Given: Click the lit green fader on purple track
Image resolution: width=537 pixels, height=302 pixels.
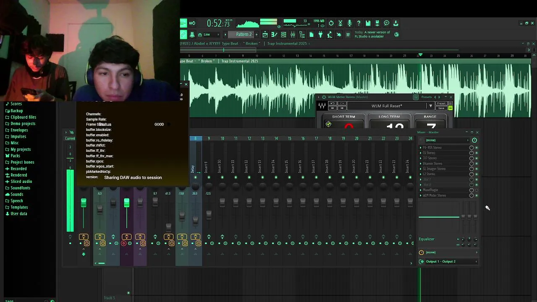Looking at the screenshot, I should coord(126,203).
